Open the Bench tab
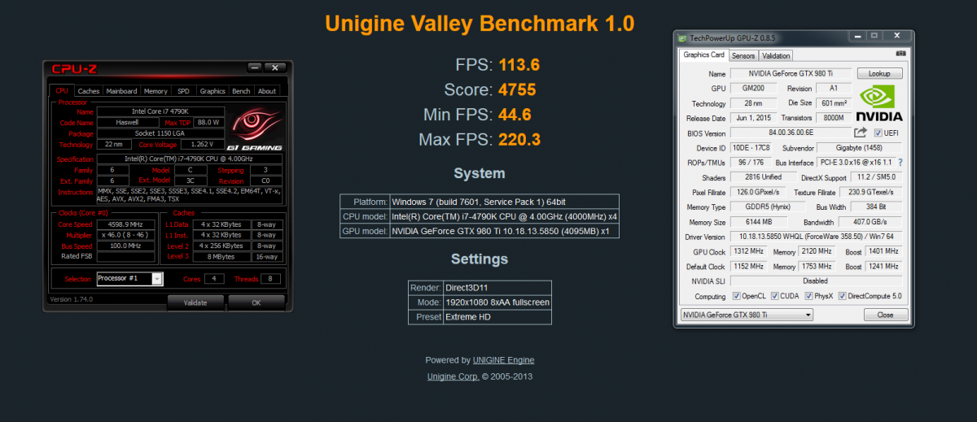 pyautogui.click(x=241, y=91)
